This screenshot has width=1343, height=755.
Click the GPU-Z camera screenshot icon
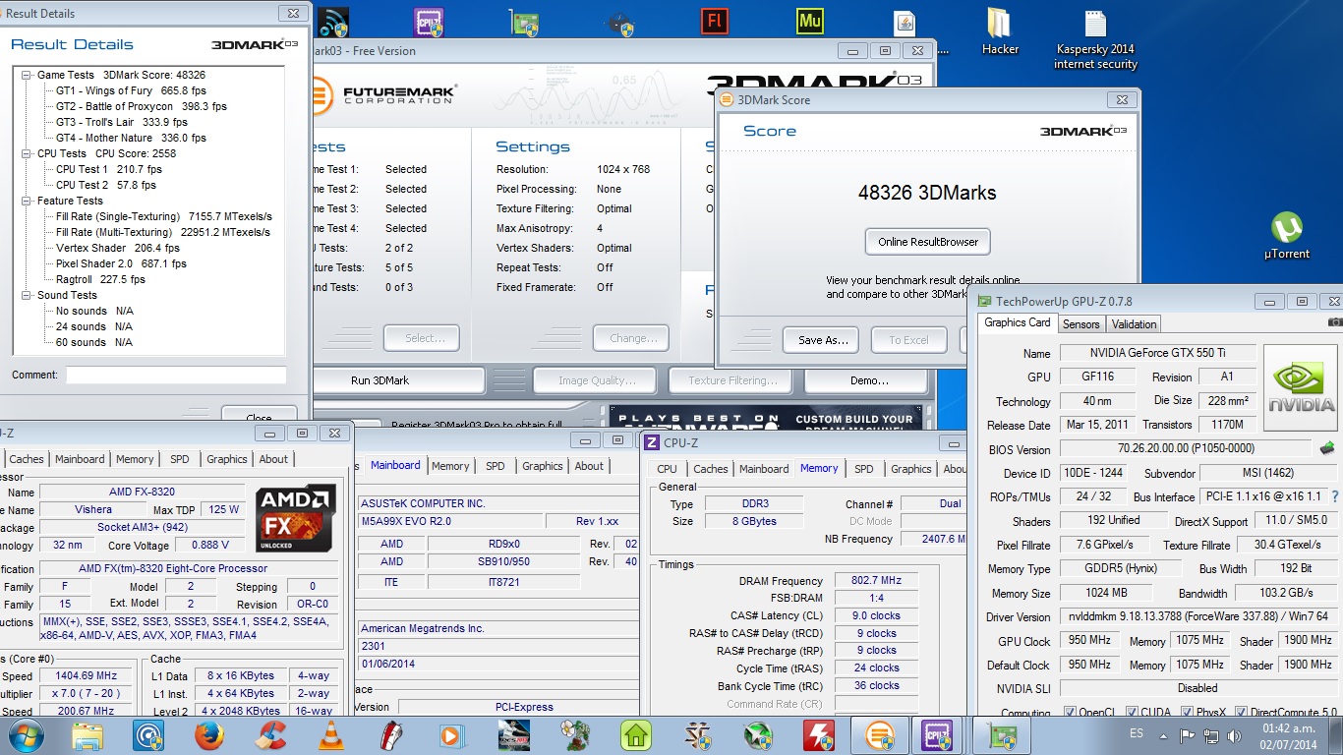[x=1334, y=322]
